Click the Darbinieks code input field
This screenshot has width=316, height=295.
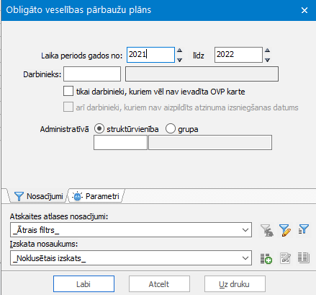click(92, 74)
